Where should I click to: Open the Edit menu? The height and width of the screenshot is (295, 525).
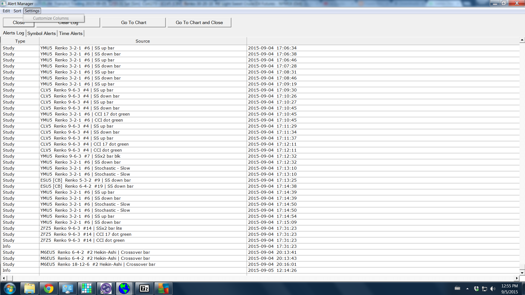pos(6,11)
